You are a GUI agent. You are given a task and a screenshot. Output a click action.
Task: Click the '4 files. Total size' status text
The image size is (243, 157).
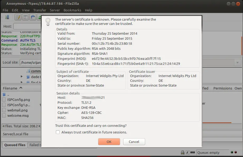21,126
